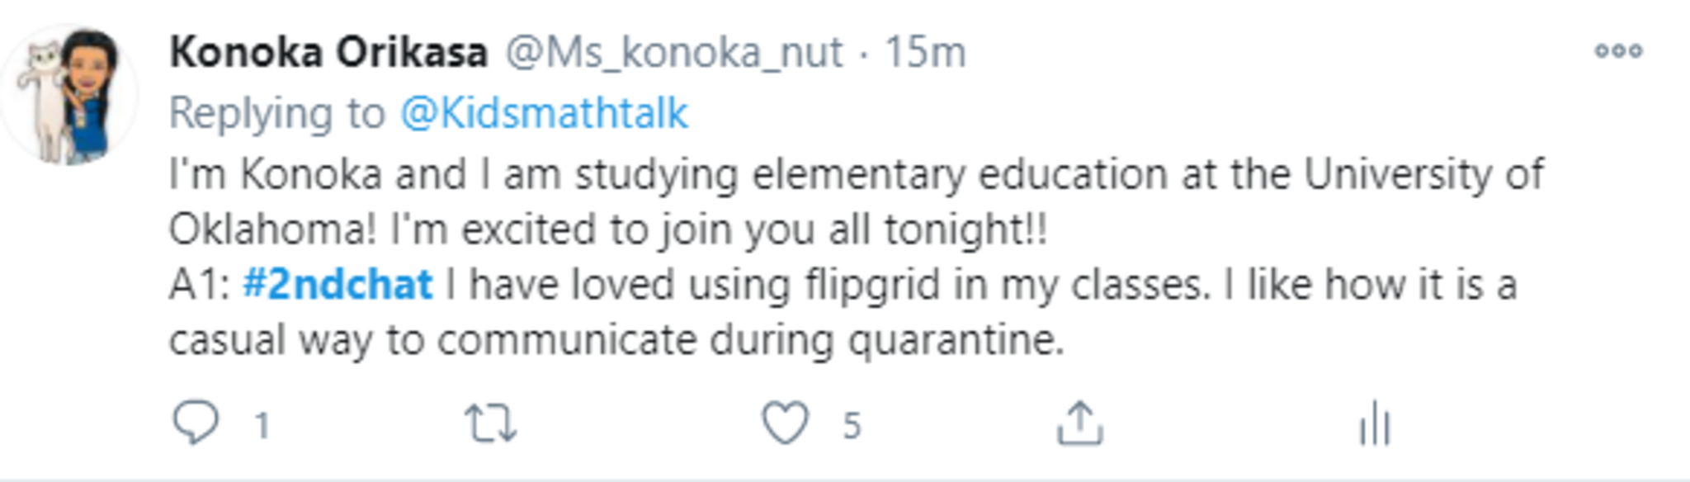Click the "Replying to" label text
Image resolution: width=1690 pixels, height=482 pixels.
pos(277,113)
